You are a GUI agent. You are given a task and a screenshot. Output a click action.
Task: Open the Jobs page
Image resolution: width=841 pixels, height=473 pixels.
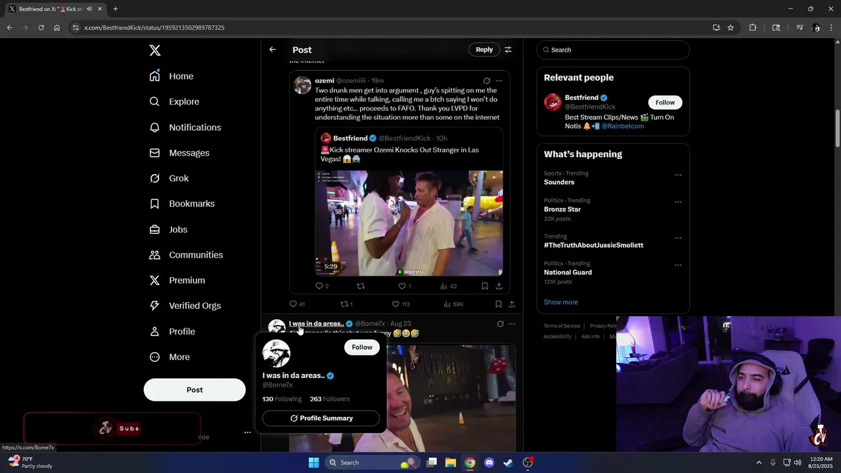pyautogui.click(x=168, y=229)
